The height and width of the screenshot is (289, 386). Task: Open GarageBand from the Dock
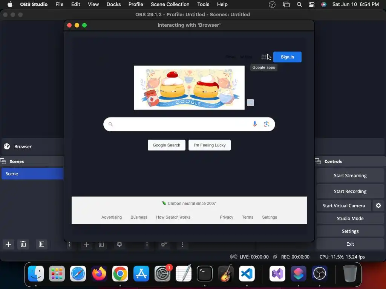226,274
